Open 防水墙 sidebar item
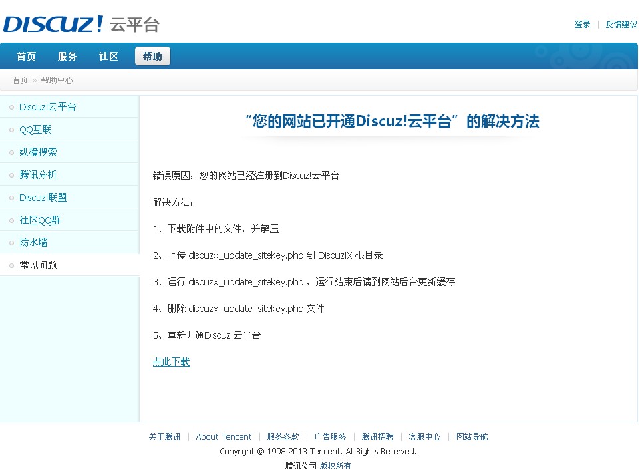The image size is (640, 469). [33, 242]
